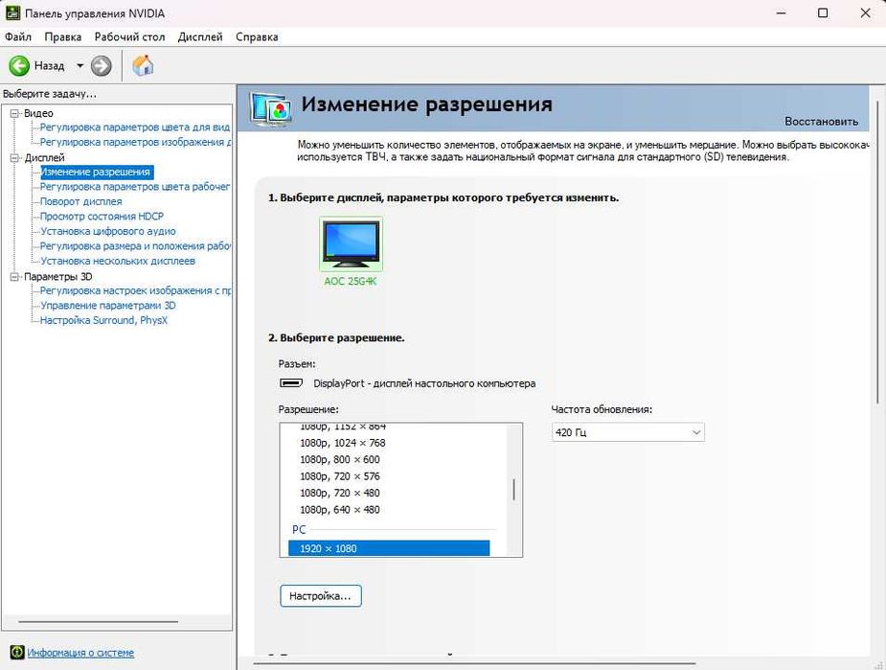The width and height of the screenshot is (886, 670).
Task: Open Регулировка параметров изображения для видео
Action: [135, 142]
